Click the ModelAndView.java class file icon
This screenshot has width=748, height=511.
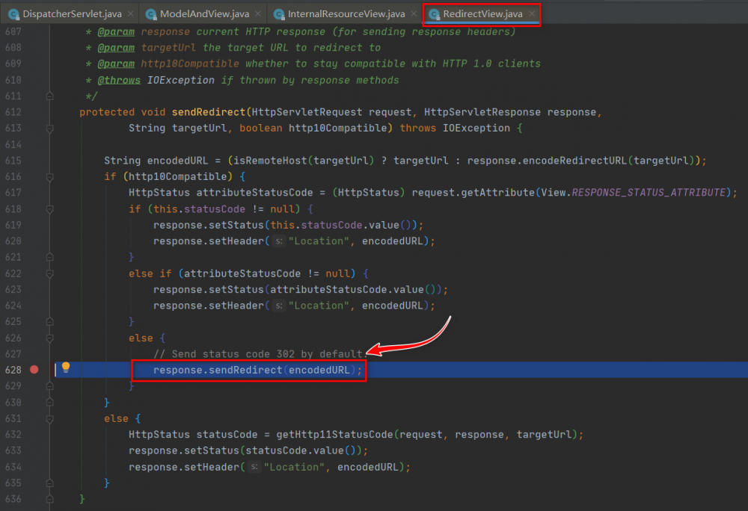point(152,14)
